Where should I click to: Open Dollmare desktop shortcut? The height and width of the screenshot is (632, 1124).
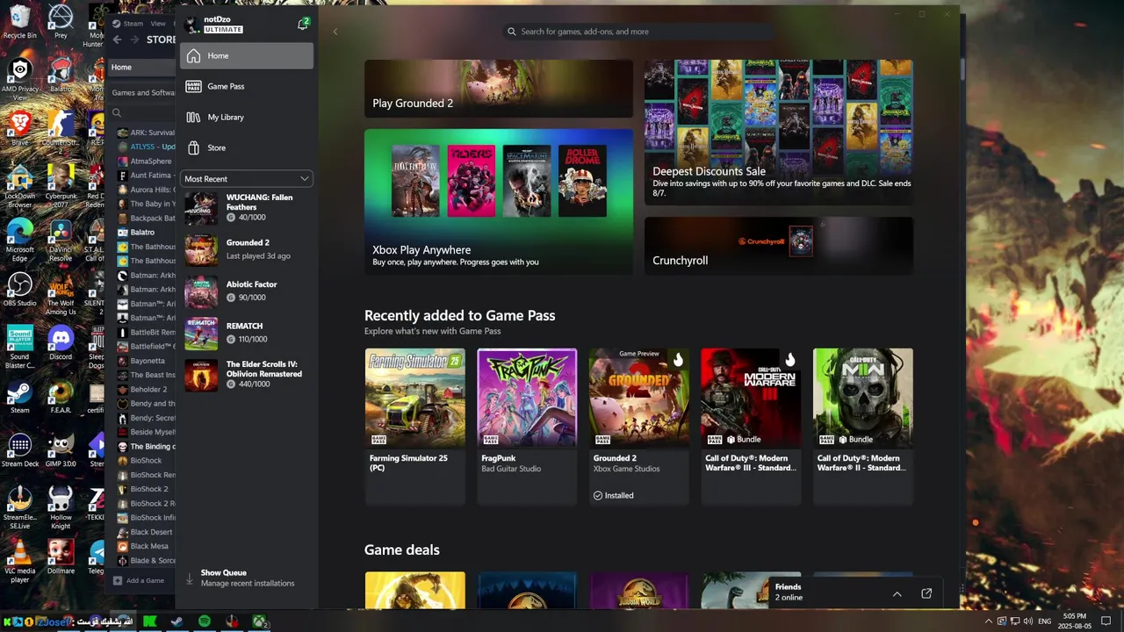pyautogui.click(x=61, y=557)
